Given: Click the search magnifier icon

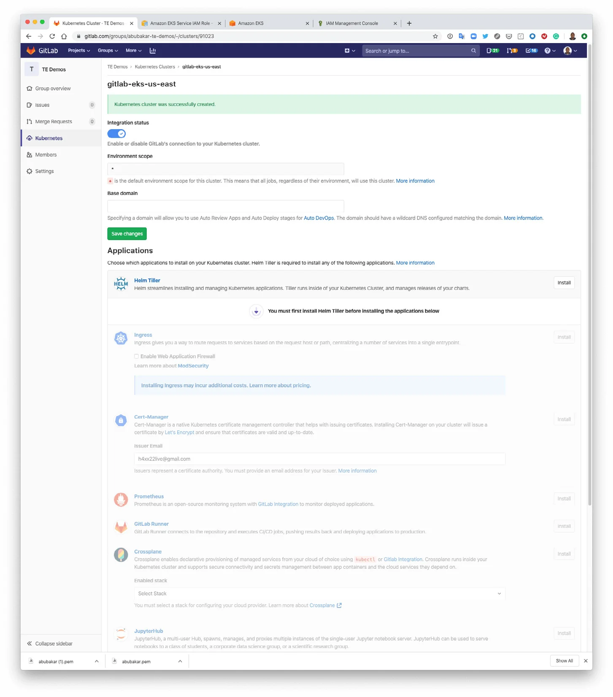Looking at the screenshot, I should 473,51.
